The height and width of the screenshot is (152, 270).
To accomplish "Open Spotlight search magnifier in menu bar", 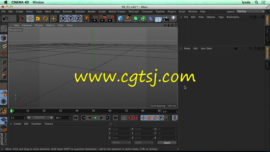I will (x=256, y=2).
